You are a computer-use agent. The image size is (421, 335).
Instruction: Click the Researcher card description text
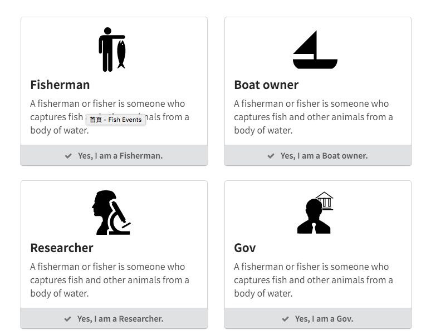coord(110,280)
